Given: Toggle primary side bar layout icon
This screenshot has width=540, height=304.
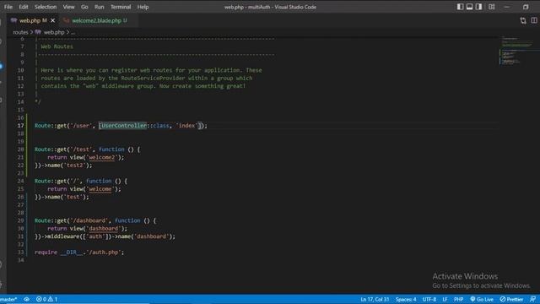Looking at the screenshot, I should [460, 7].
